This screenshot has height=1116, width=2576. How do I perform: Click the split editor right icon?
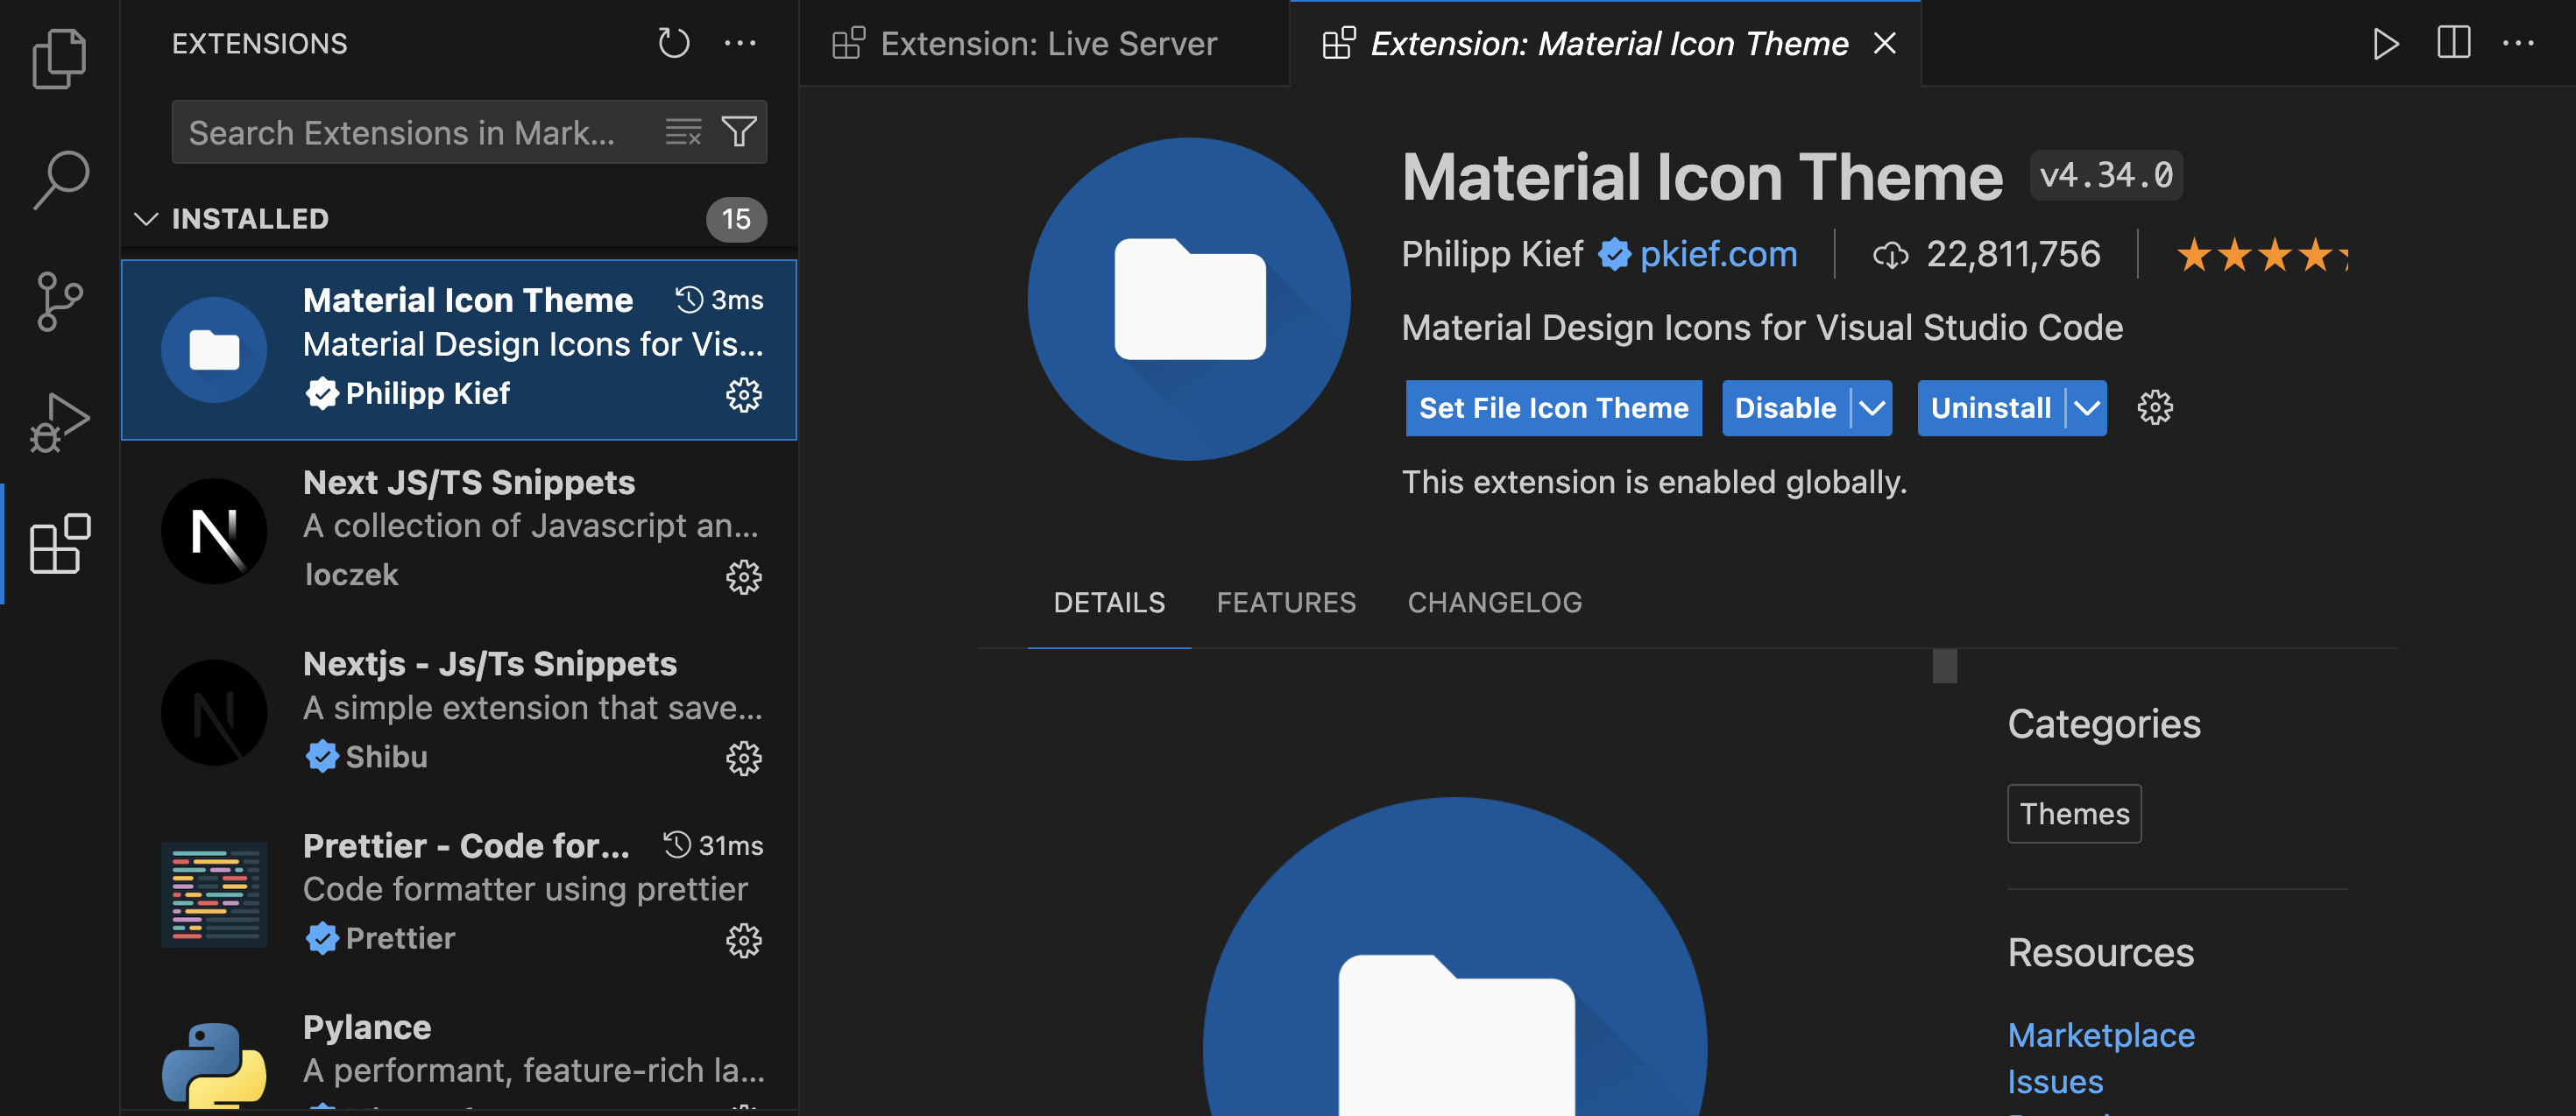[x=2453, y=44]
